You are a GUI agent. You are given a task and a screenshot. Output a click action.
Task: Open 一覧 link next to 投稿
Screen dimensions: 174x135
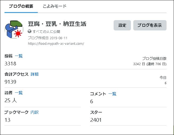coord(19,56)
